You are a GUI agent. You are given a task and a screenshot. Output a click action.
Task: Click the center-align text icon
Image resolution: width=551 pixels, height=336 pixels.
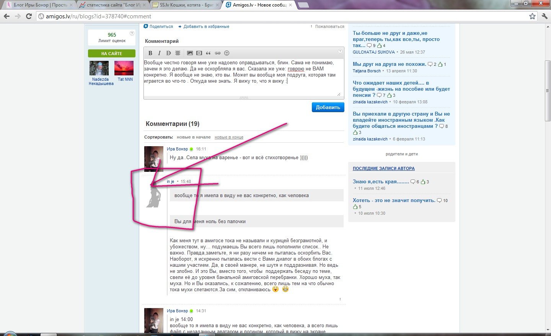tap(178, 53)
